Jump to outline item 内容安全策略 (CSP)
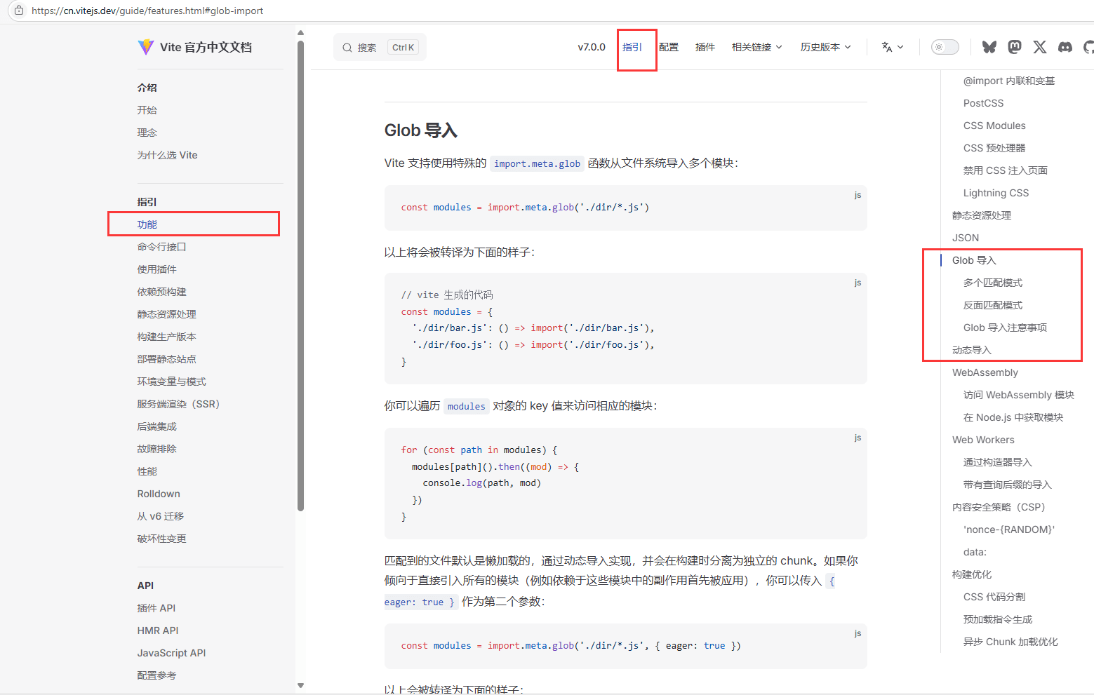Viewport: 1094px width, 695px height. pos(999,507)
